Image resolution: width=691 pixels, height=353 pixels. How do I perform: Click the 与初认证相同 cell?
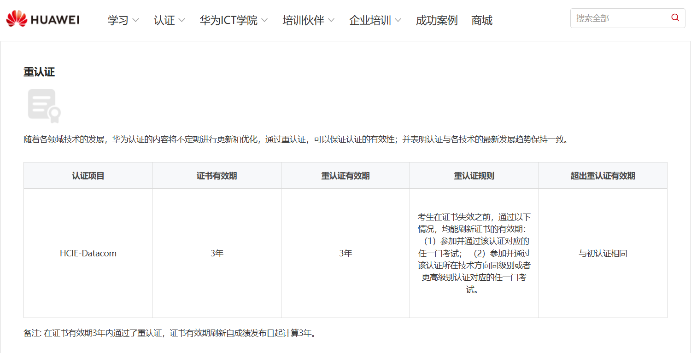603,253
